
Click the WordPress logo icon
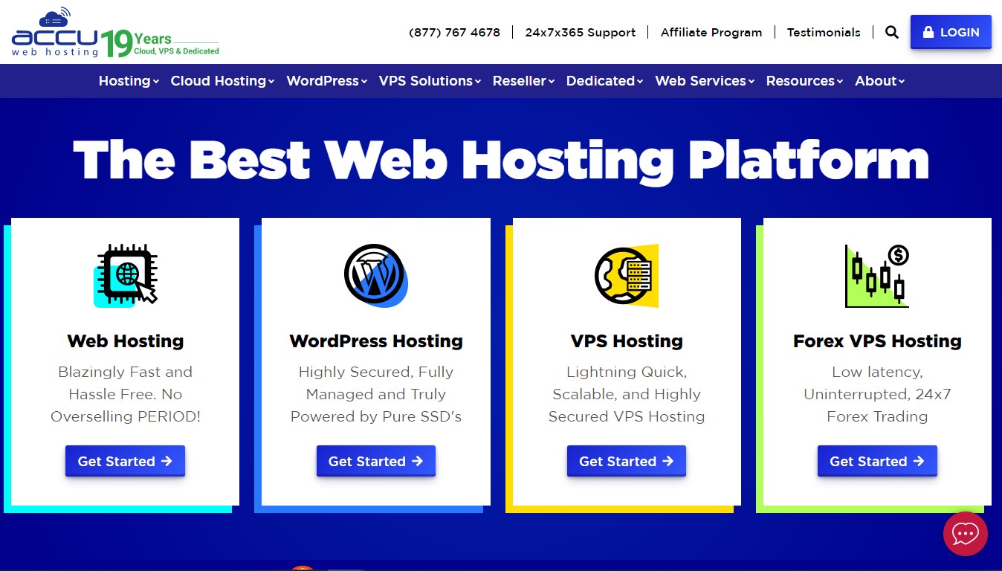click(375, 275)
